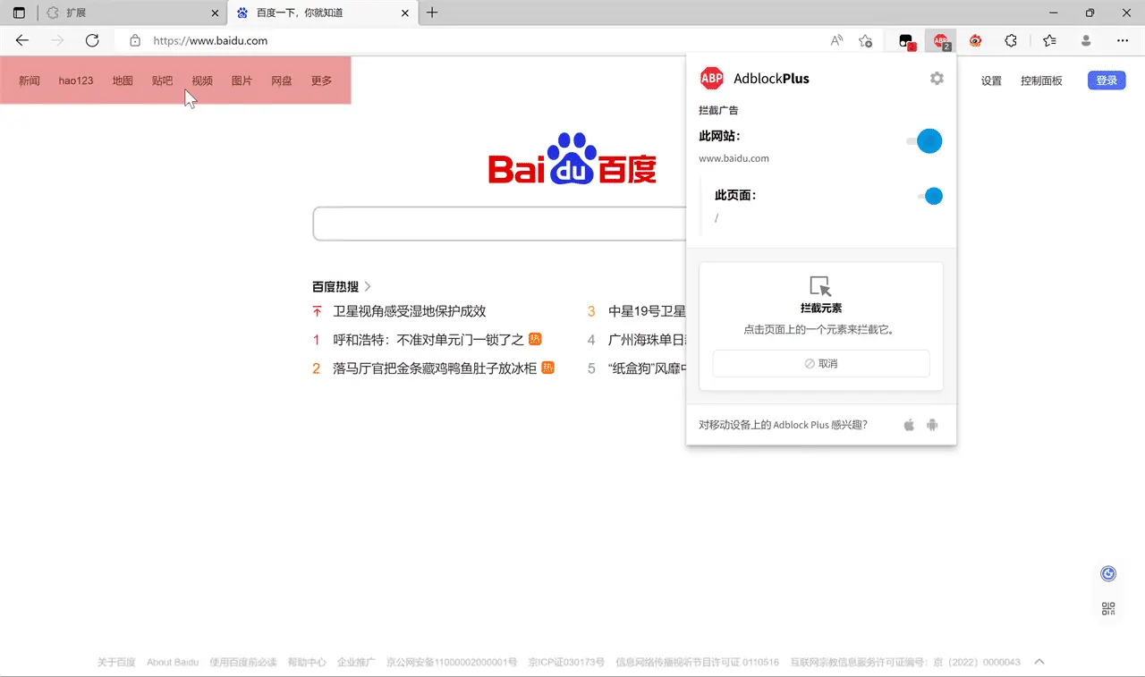
Task: Toggle ad blocking for this page
Action: (x=929, y=196)
